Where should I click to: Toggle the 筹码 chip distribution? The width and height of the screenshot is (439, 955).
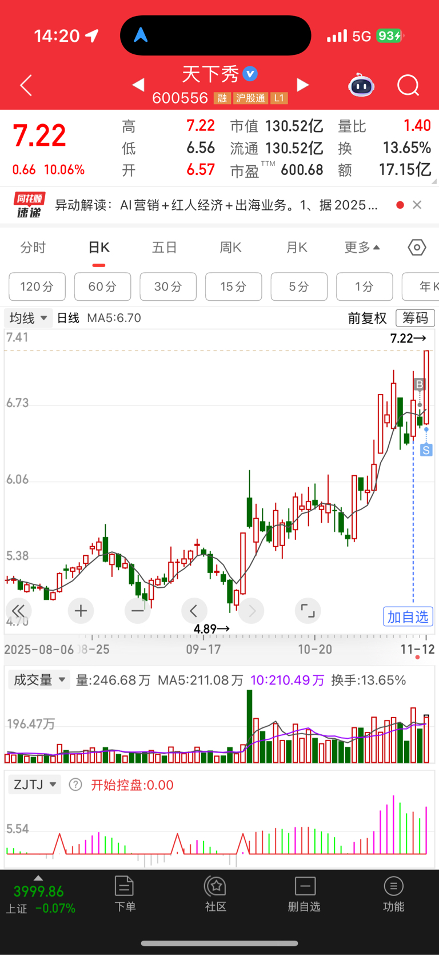coord(416,318)
